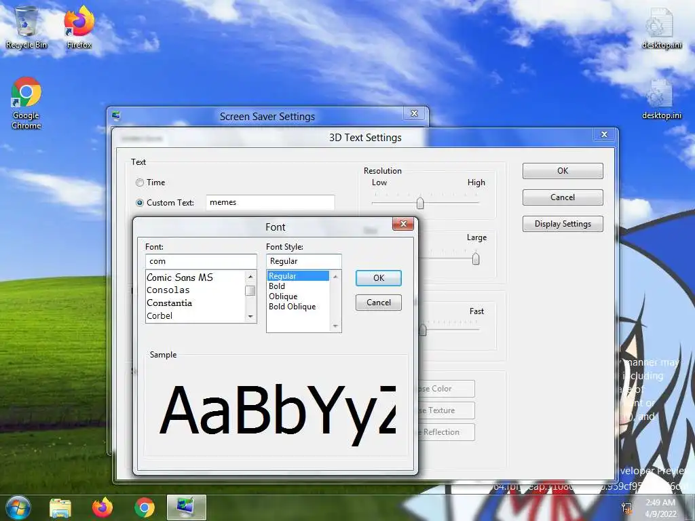
Task: Click the Font name input field
Action: pyautogui.click(x=201, y=261)
